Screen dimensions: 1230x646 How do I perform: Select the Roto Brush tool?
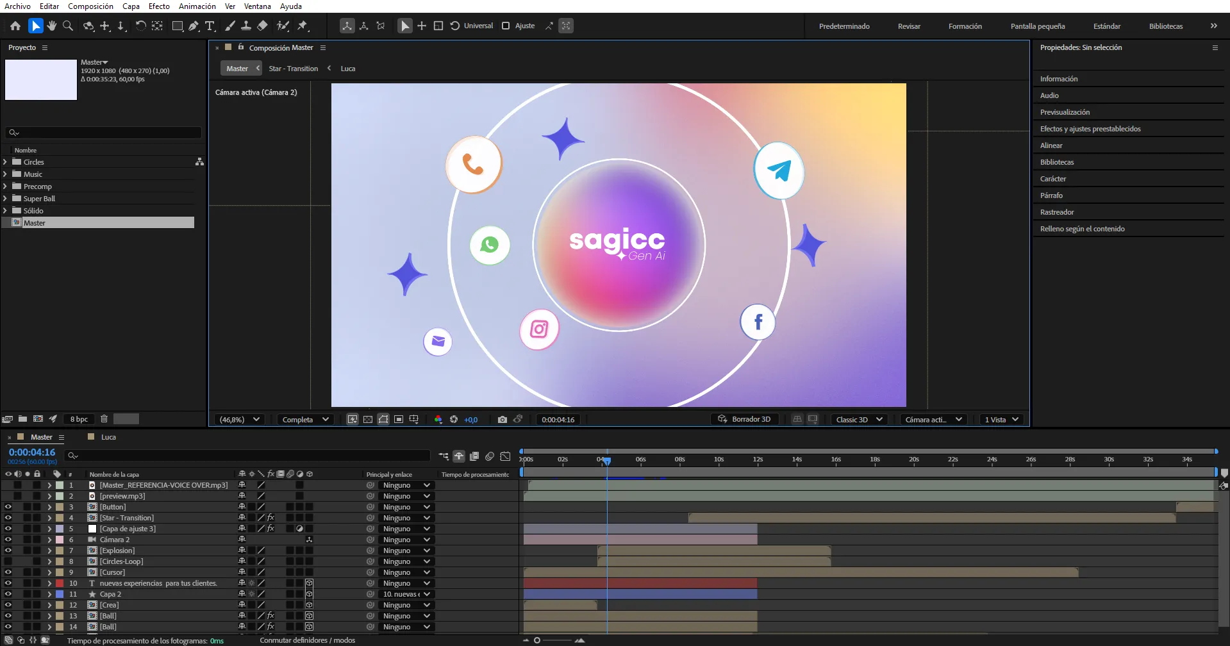(283, 26)
